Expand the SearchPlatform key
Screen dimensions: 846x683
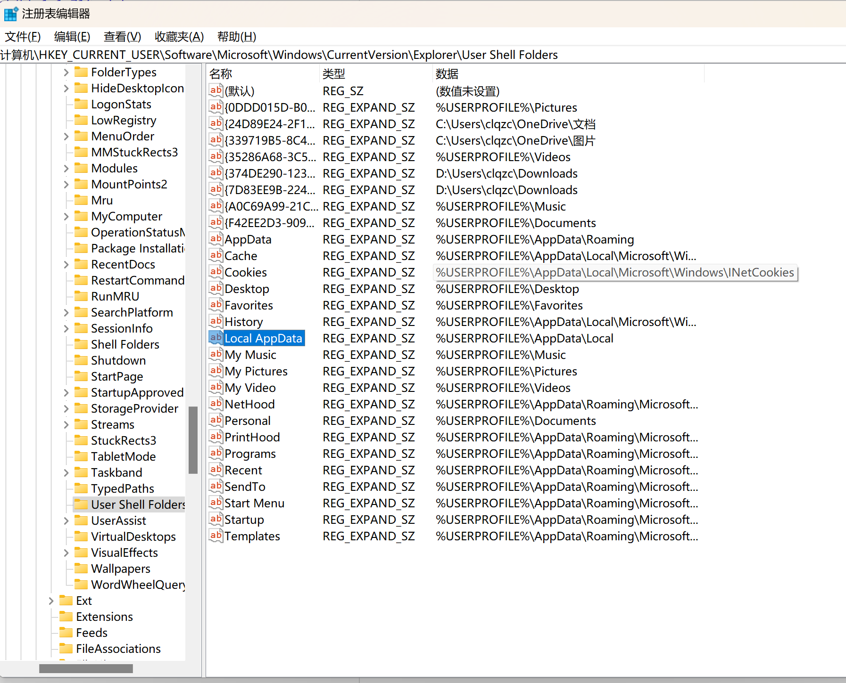(66, 312)
